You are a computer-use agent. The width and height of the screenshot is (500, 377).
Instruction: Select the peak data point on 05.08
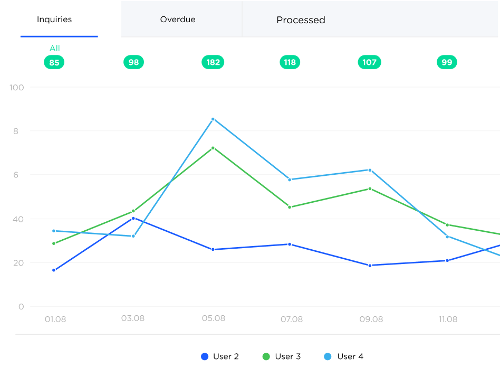tap(213, 119)
